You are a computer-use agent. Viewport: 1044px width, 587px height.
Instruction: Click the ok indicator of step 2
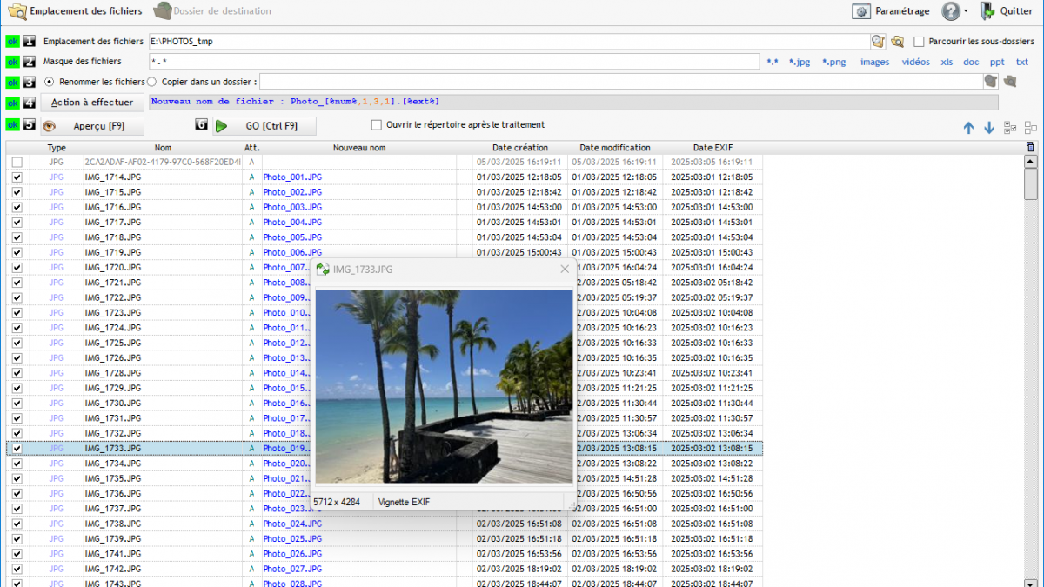pyautogui.click(x=13, y=62)
